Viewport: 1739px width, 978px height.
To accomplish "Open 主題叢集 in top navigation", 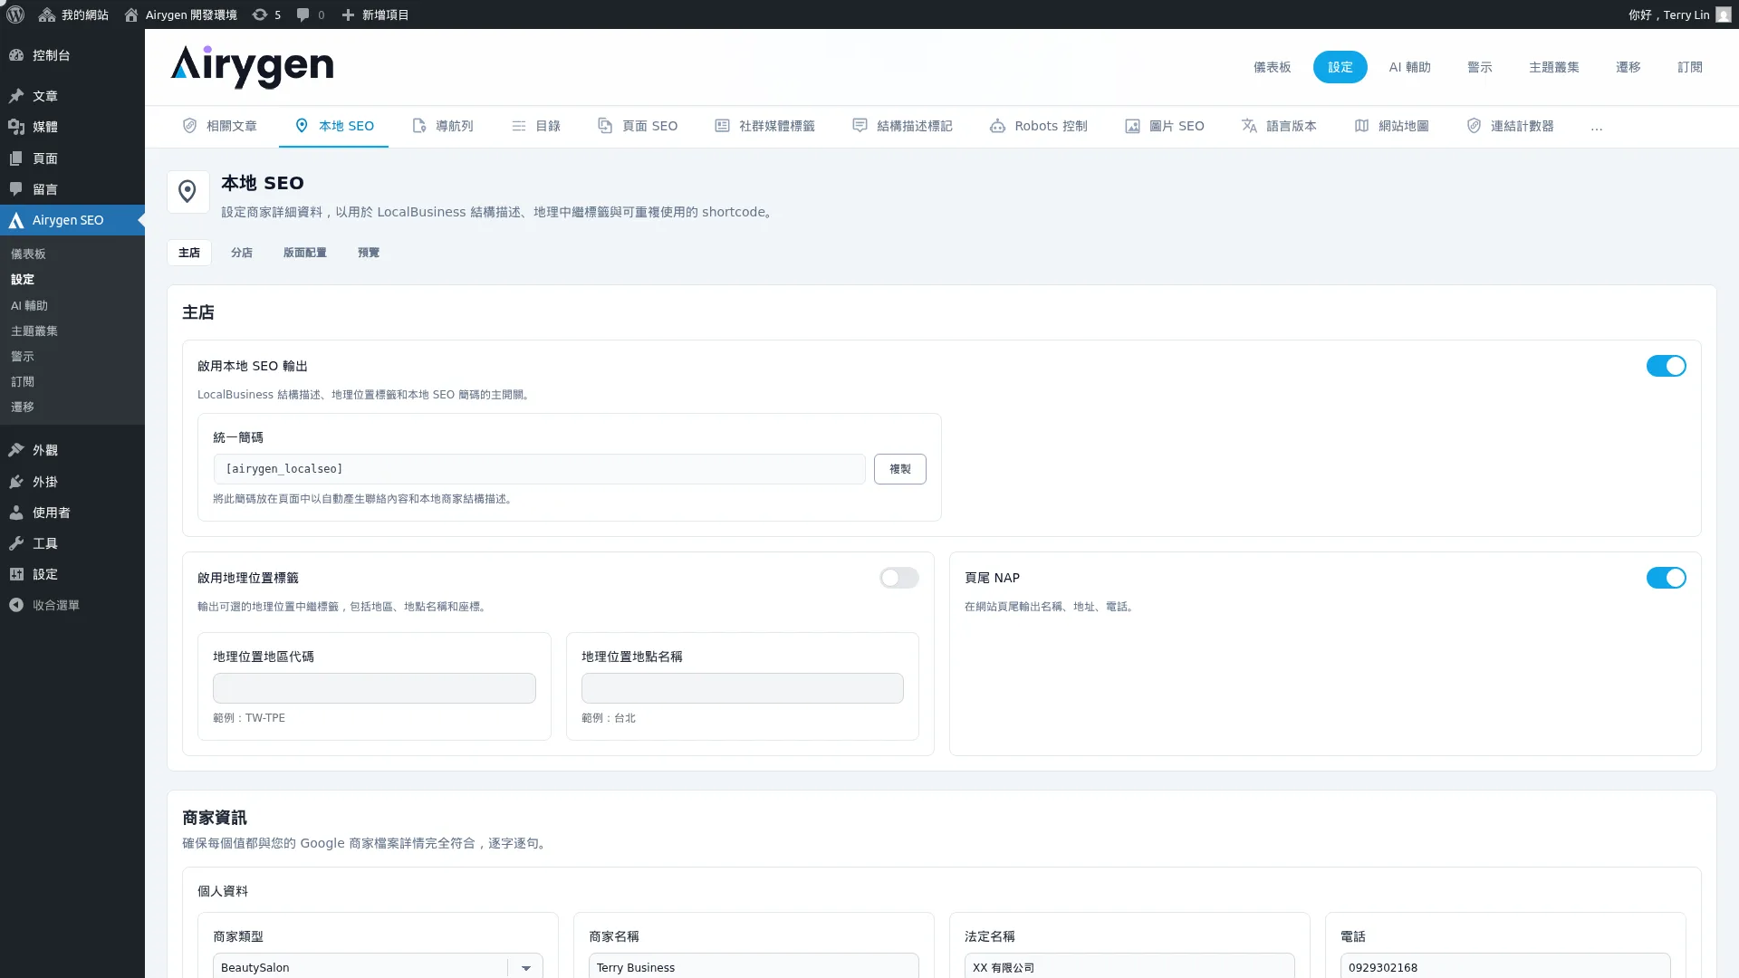I will (1553, 67).
